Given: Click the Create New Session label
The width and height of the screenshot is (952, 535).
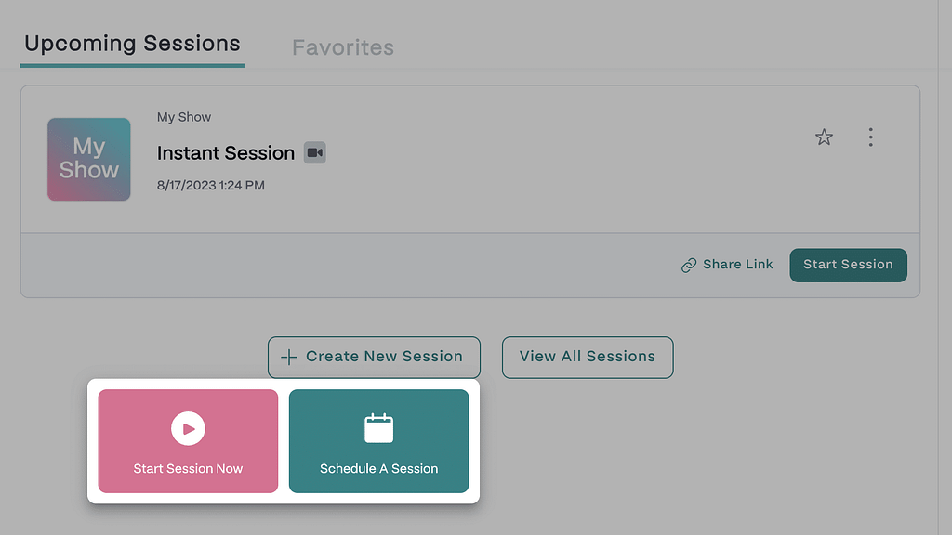Looking at the screenshot, I should pos(384,356).
